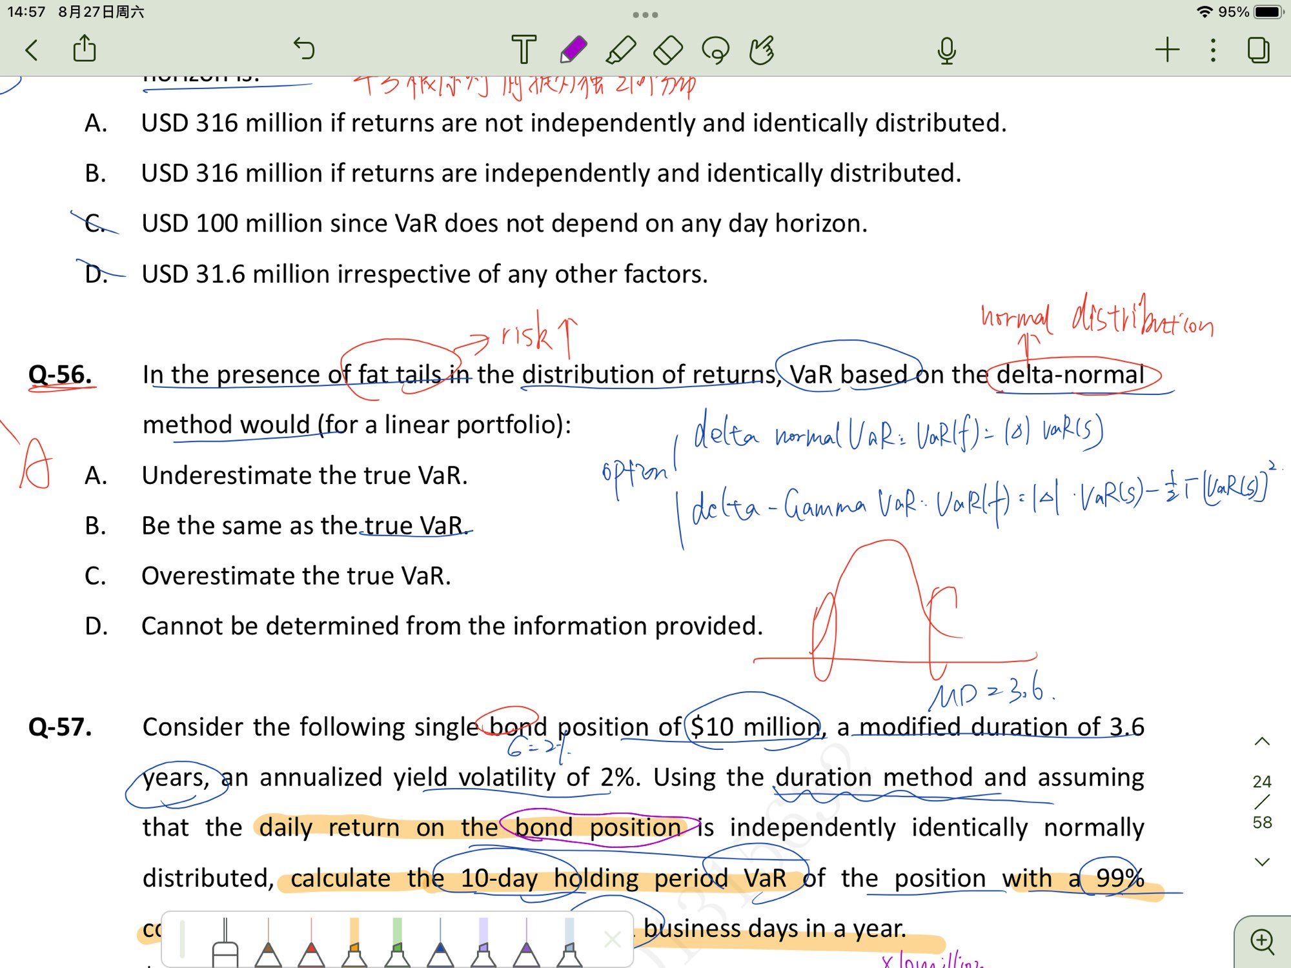Image resolution: width=1291 pixels, height=968 pixels.
Task: Select the Lasso selection tool
Action: point(715,50)
